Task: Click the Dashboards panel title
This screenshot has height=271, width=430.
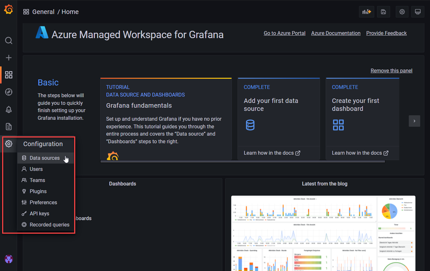Action: 123,184
